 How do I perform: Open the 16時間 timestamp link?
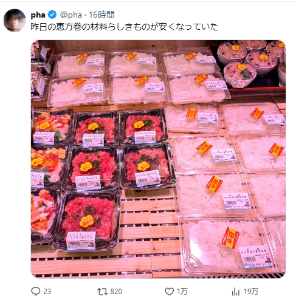click(x=102, y=15)
